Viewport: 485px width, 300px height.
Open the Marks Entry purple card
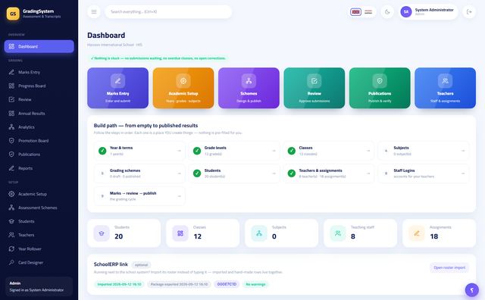point(118,88)
